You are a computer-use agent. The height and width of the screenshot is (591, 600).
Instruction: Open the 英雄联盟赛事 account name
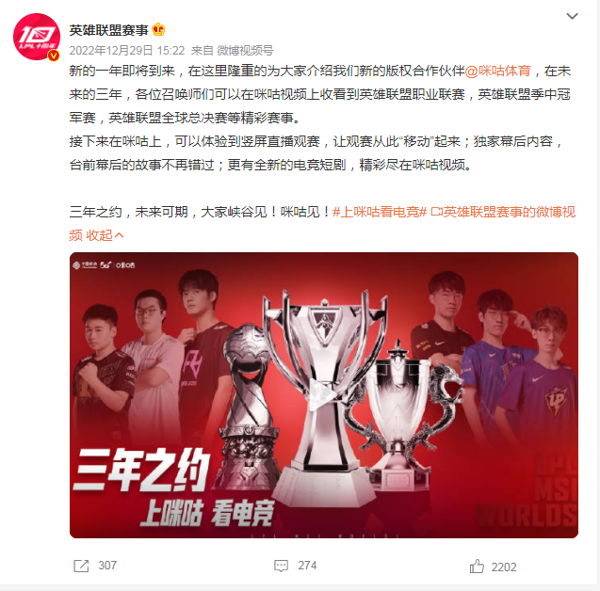click(x=108, y=30)
